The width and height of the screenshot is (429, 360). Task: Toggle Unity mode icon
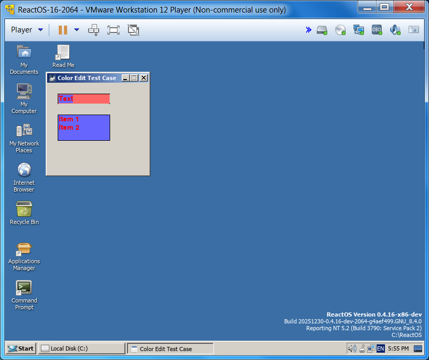coord(133,30)
